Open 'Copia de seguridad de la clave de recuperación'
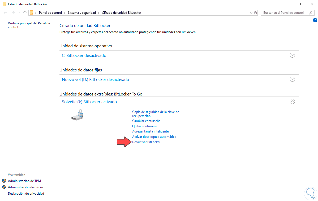The image size is (318, 201). tap(156, 114)
